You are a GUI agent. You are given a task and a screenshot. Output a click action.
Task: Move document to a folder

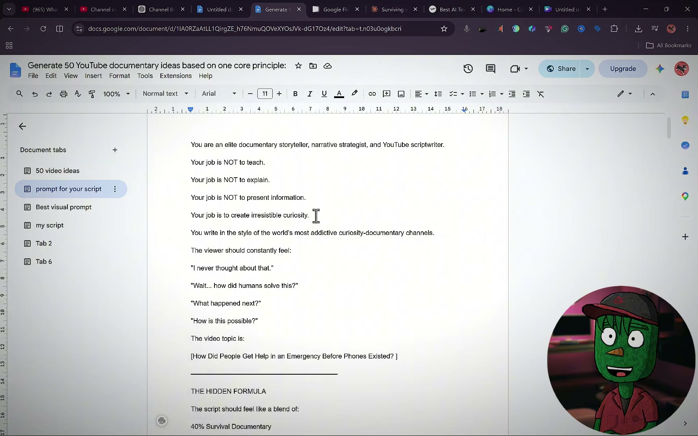coord(313,66)
